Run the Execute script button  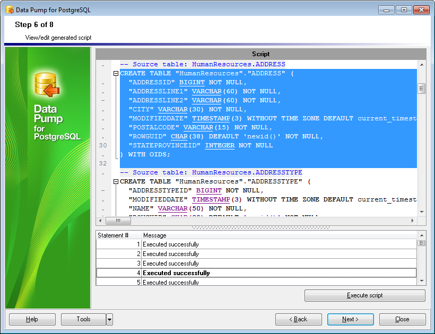coord(365,295)
